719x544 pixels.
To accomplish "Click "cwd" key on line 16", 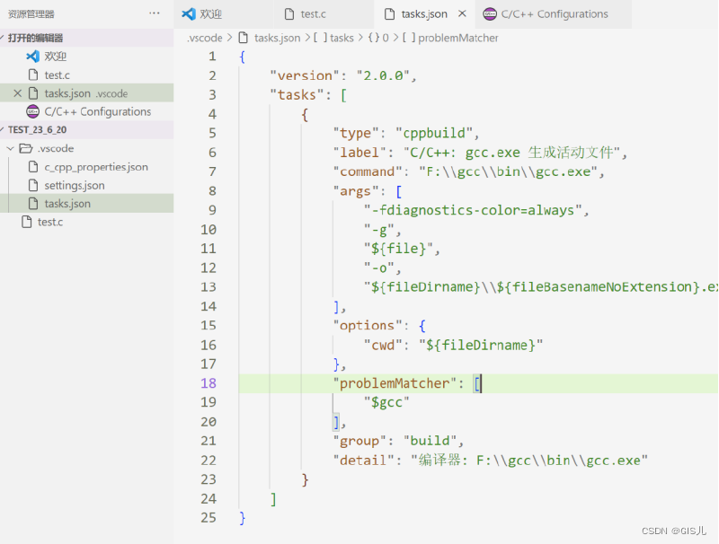I will (383, 345).
